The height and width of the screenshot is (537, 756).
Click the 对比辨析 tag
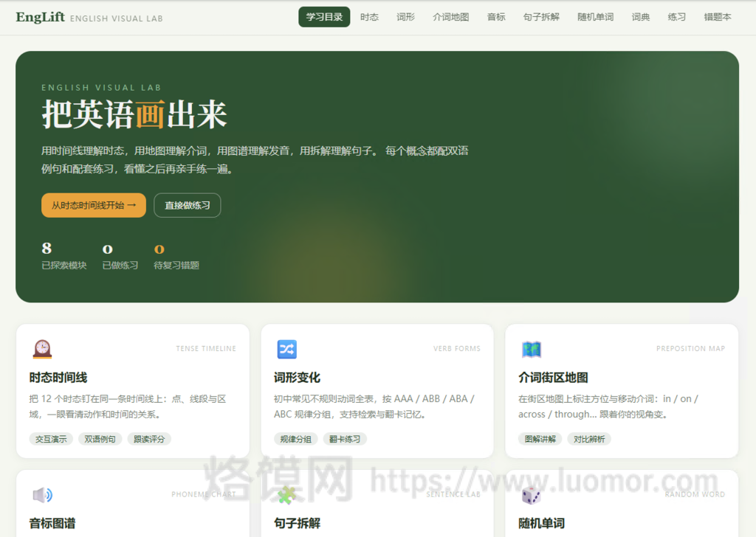click(589, 439)
